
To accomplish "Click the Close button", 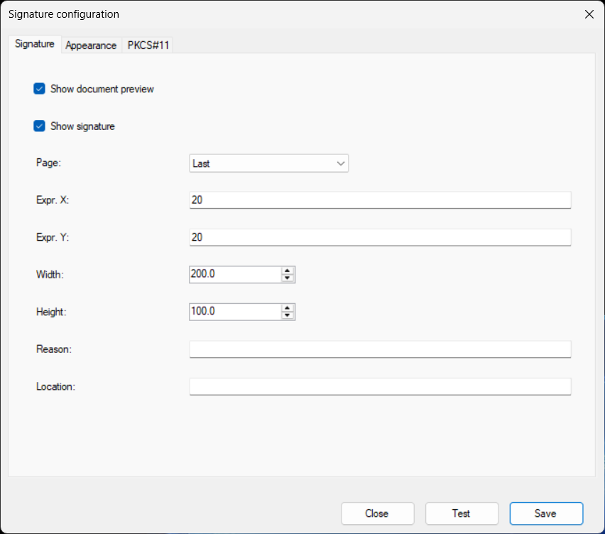I will click(377, 513).
